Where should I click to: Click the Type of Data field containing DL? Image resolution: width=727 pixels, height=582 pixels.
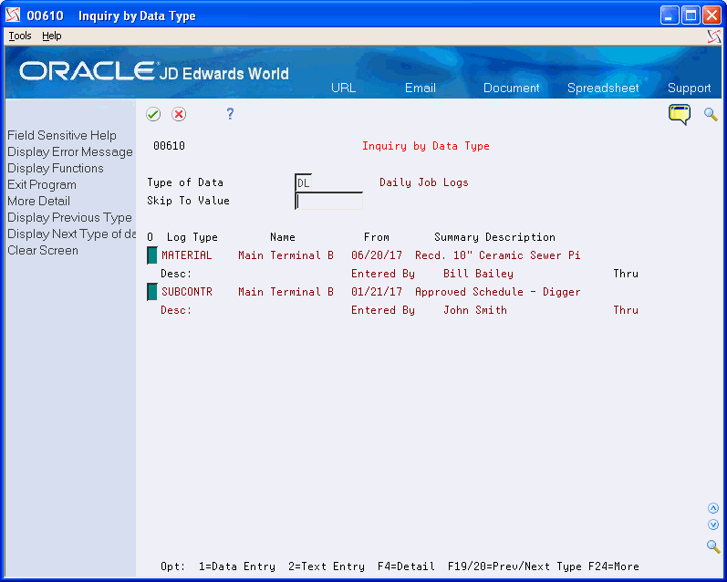click(x=304, y=182)
